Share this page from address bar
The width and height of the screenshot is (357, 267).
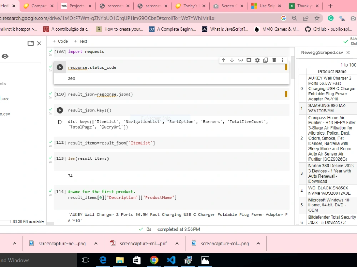306,18
